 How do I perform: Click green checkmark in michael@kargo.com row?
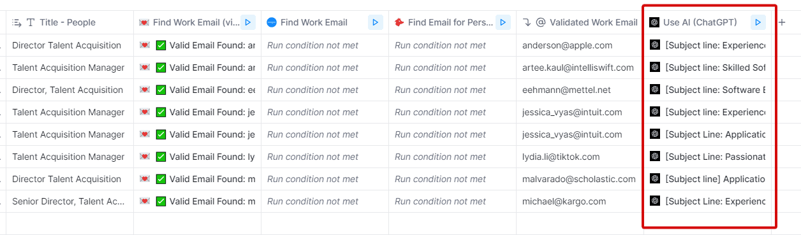[161, 201]
